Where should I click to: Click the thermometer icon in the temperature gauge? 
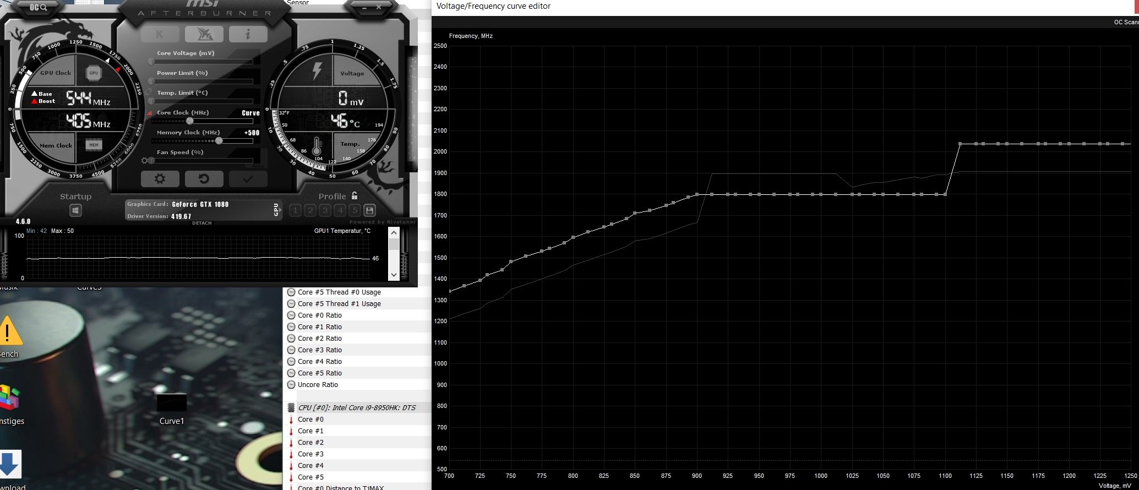pos(317,146)
